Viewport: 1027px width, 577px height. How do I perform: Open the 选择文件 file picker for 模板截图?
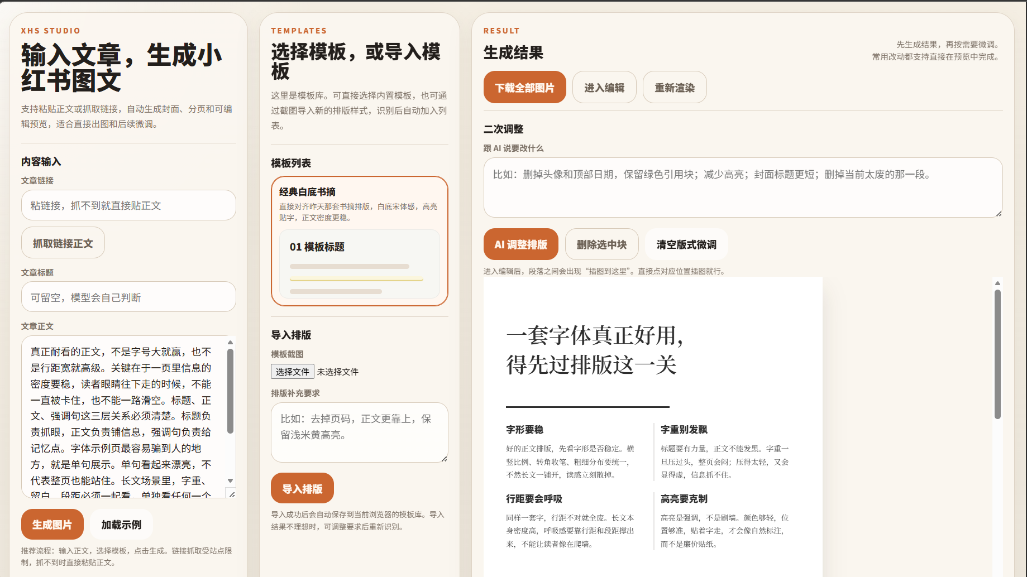tap(293, 371)
